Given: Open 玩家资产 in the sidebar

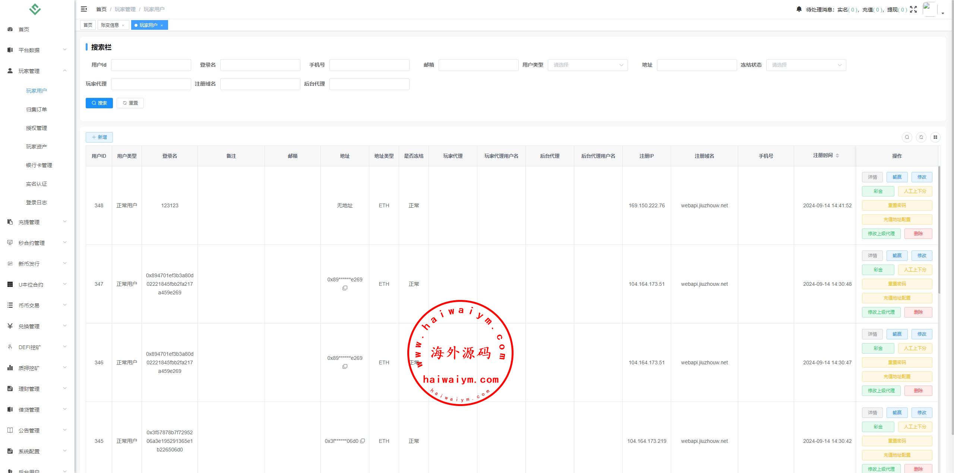Looking at the screenshot, I should pos(37,147).
